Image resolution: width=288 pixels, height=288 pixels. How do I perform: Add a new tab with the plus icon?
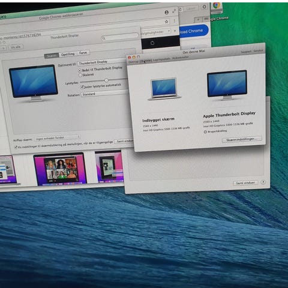tap(198, 19)
